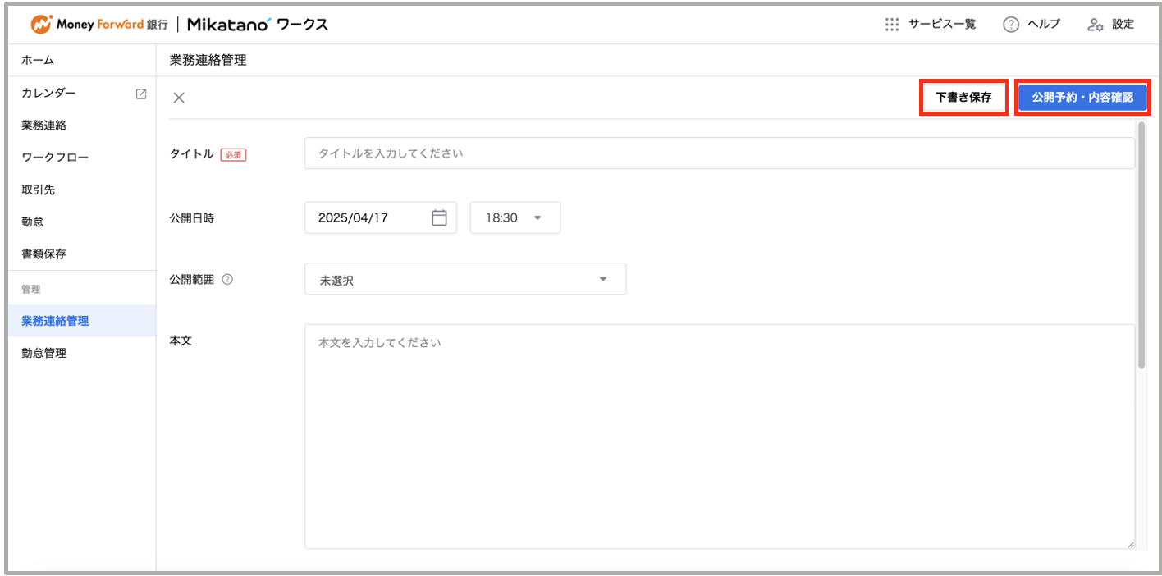Select 業務連絡管理 in the sidebar
Screen dimensions: 1162x576
pos(82,321)
